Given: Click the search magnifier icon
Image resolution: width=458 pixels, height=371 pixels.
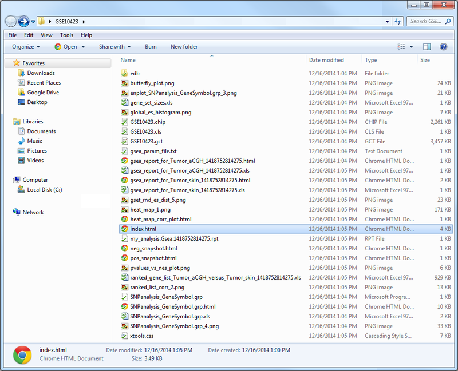Looking at the screenshot, I should click(x=448, y=21).
